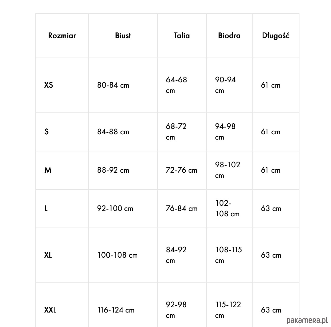Click the XL size row label
Screen dimensions: 331x327
point(48,255)
